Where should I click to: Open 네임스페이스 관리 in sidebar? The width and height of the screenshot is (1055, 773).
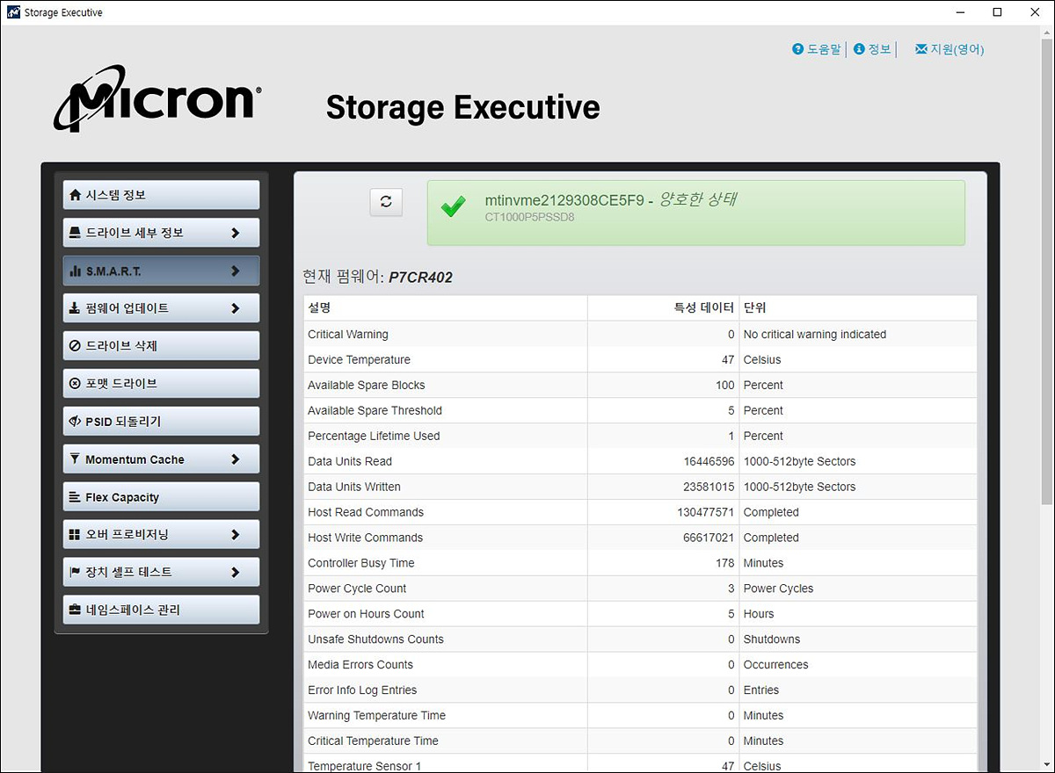click(x=161, y=610)
